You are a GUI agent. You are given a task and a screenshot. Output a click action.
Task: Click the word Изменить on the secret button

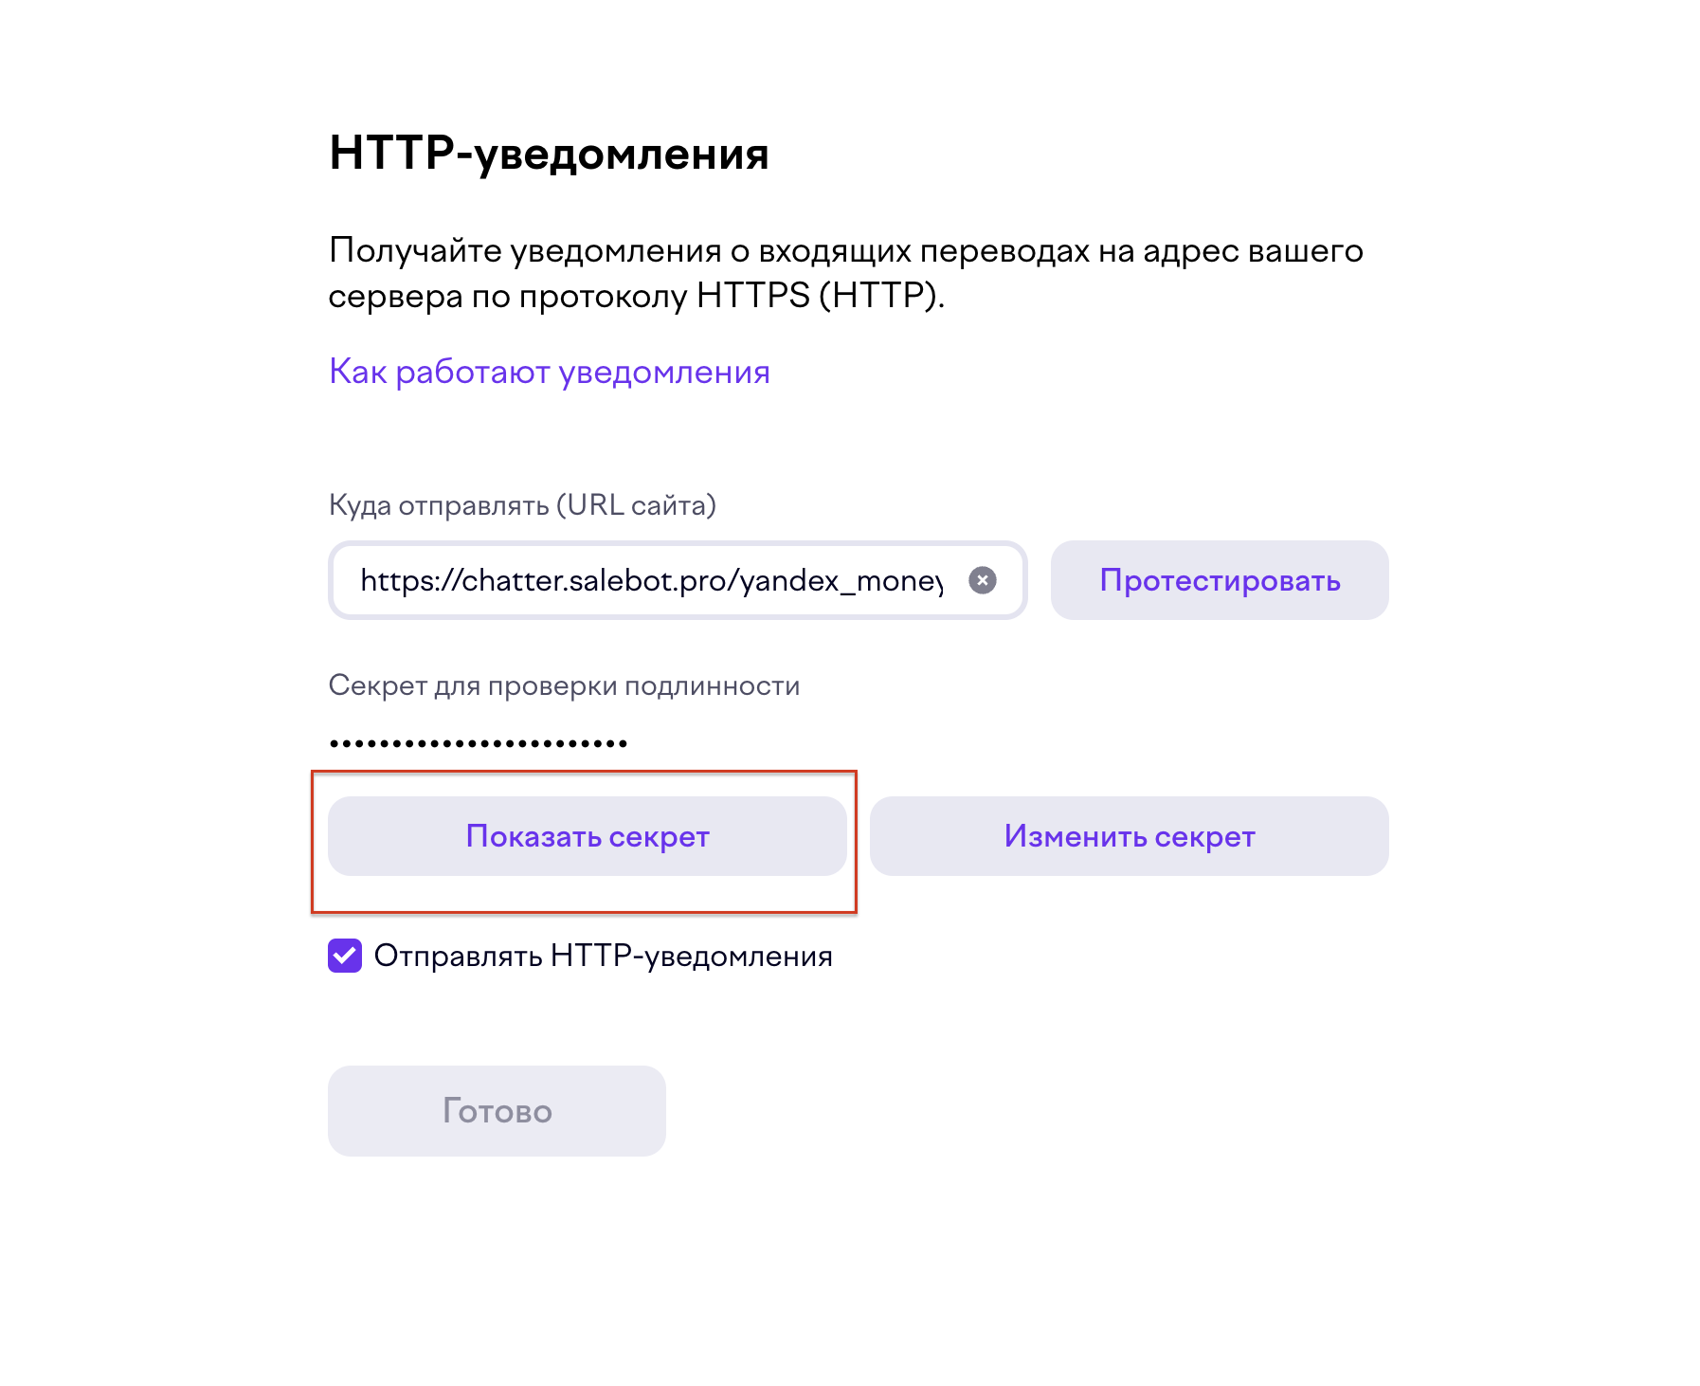[1075, 836]
